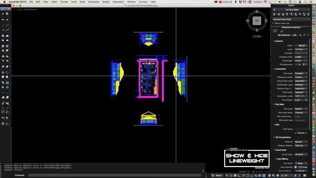316x178 pixels.
Task: Open layer properties tab icon in Inspector
Action: click(281, 31)
